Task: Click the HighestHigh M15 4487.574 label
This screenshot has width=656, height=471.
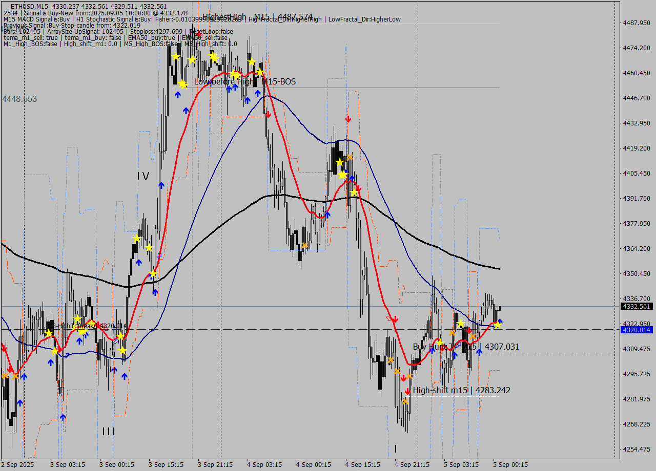Action: (x=257, y=17)
